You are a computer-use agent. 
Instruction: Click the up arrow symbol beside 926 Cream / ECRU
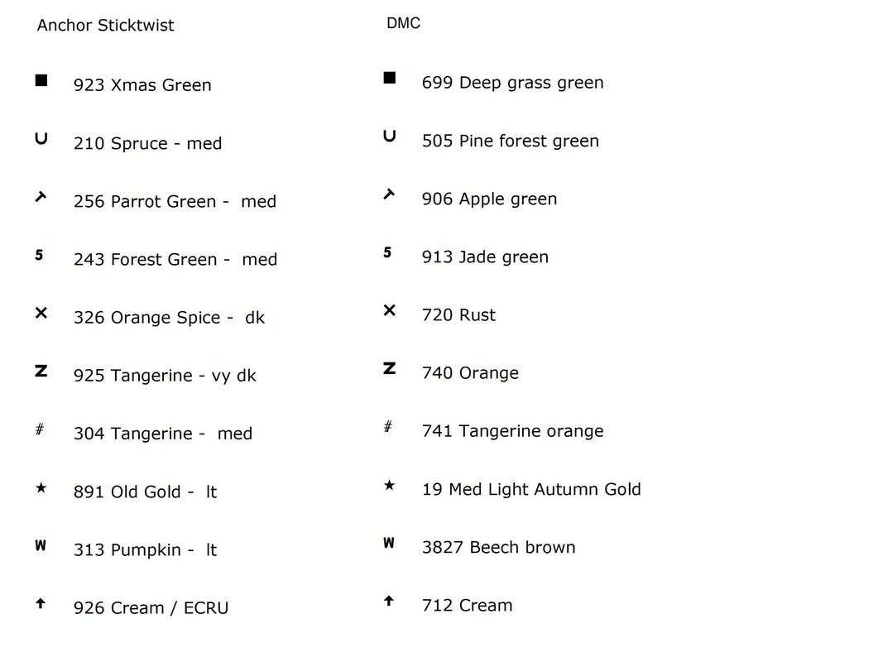40,604
